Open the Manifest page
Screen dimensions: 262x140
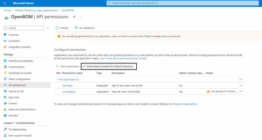[13, 115]
